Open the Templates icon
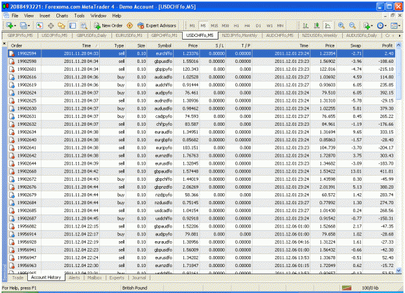This screenshot has height=293, width=405. pos(394,25)
